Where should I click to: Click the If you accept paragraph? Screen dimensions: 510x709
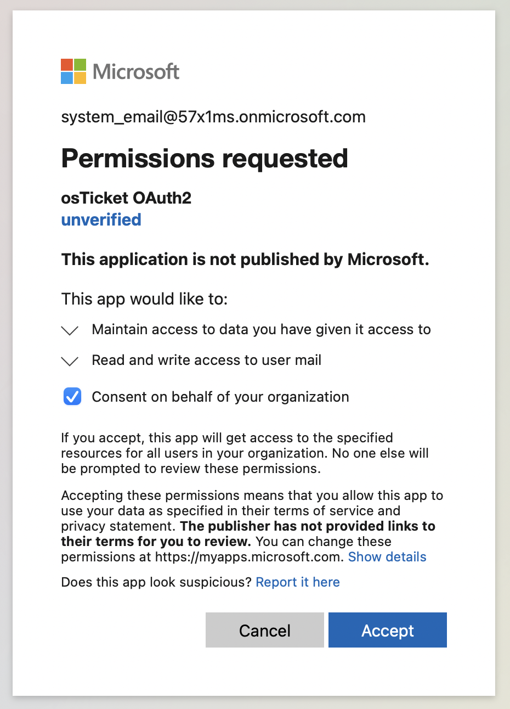pyautogui.click(x=245, y=453)
